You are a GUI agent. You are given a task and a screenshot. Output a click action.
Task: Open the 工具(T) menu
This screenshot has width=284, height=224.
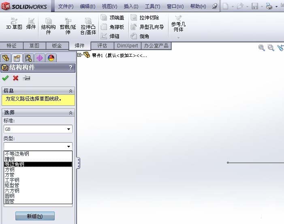coord(152,6)
